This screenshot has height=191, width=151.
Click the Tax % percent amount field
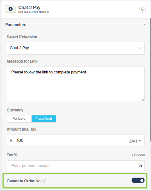(75, 166)
